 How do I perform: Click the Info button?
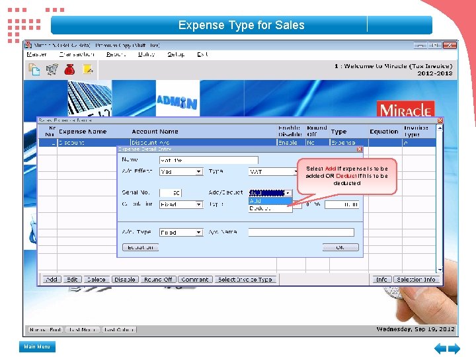(x=381, y=280)
